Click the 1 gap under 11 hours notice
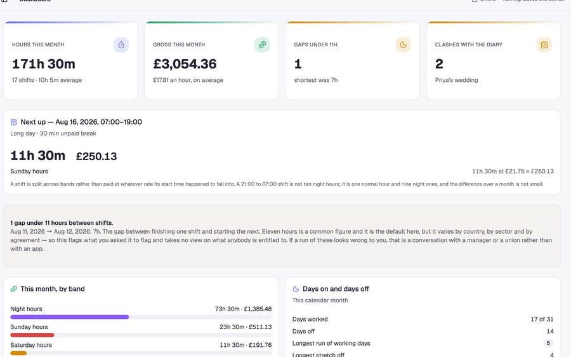Image resolution: width=571 pixels, height=357 pixels. point(282,236)
